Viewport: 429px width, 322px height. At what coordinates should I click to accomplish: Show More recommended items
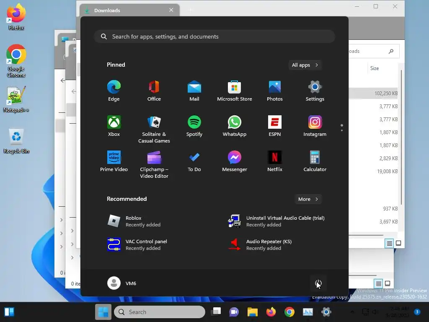click(x=308, y=199)
